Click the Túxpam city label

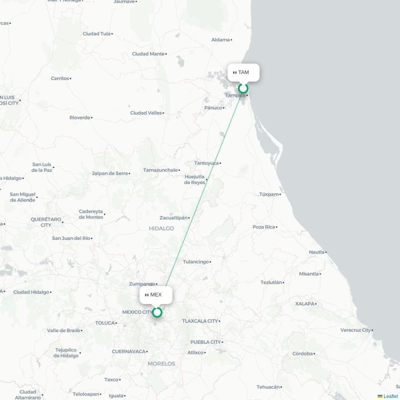(x=269, y=194)
